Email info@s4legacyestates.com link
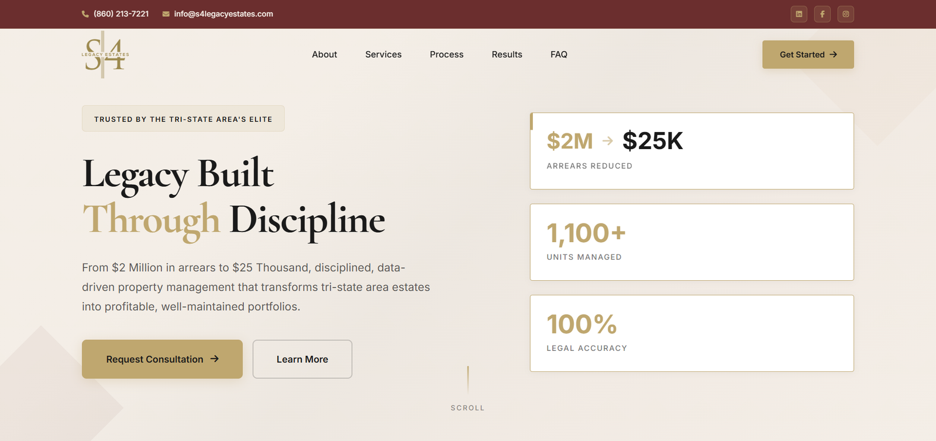This screenshot has width=936, height=441. 223,14
